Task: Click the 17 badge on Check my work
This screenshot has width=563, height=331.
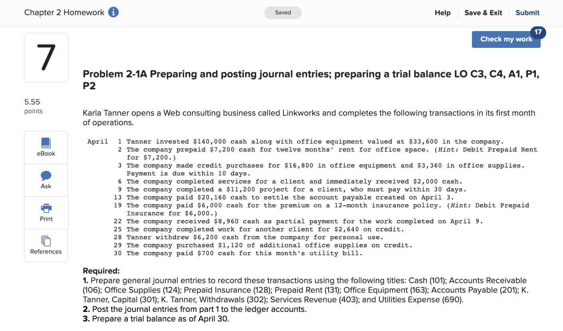Action: [x=538, y=32]
